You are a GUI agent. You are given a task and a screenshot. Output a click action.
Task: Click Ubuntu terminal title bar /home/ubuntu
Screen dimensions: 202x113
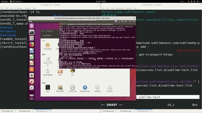[98, 24]
